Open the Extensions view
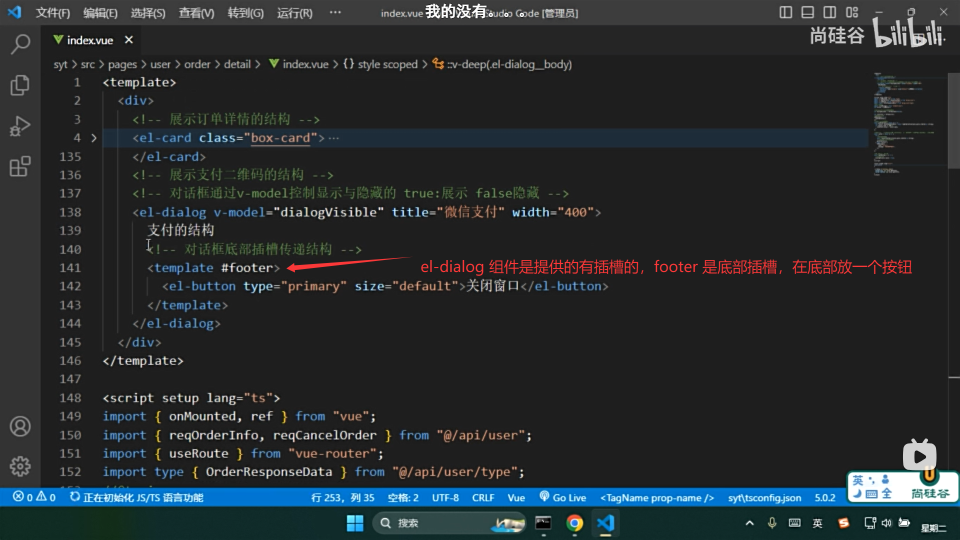The width and height of the screenshot is (960, 540). (x=20, y=166)
